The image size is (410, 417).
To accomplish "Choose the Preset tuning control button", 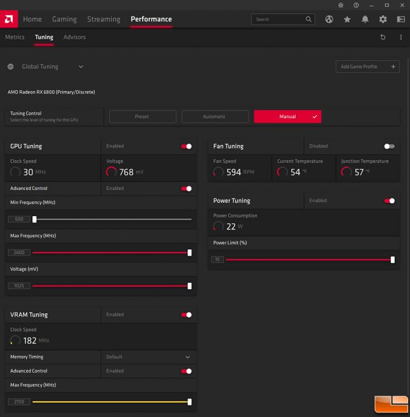I will (143, 116).
